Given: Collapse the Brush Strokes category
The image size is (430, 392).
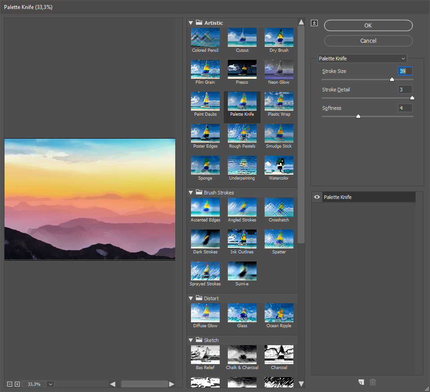Looking at the screenshot, I should click(191, 193).
